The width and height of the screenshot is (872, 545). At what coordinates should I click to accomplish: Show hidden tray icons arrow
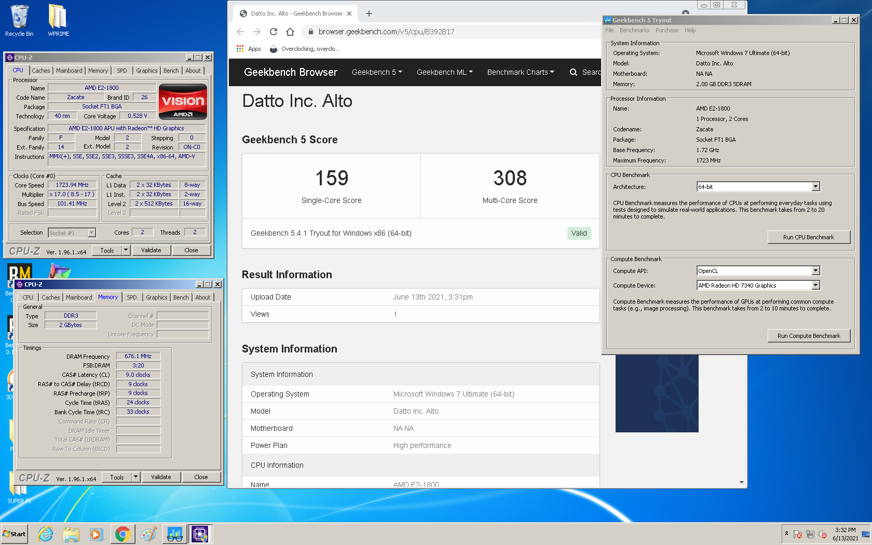click(786, 534)
